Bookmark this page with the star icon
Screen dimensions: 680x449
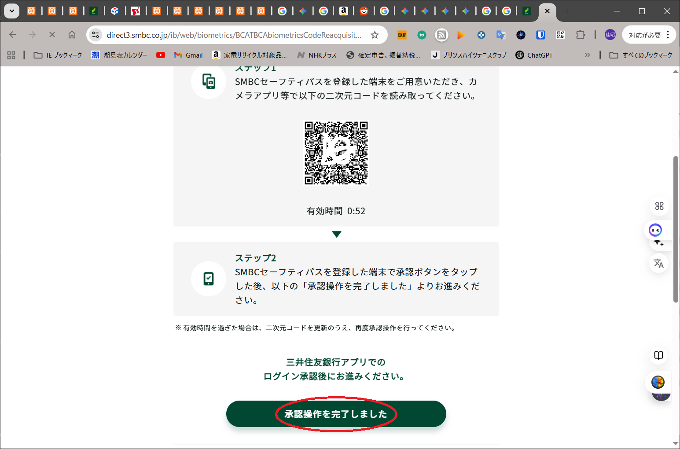click(x=375, y=35)
